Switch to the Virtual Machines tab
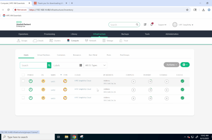212x140 pixels. click(43, 55)
